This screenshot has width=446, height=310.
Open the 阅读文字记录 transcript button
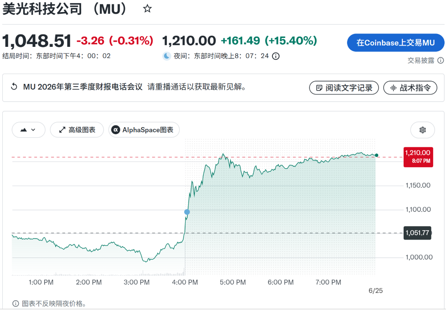[344, 87]
